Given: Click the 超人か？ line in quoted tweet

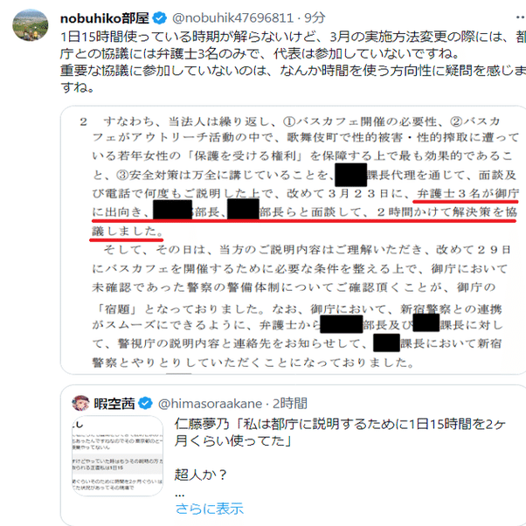Looking at the screenshot, I should [201, 474].
